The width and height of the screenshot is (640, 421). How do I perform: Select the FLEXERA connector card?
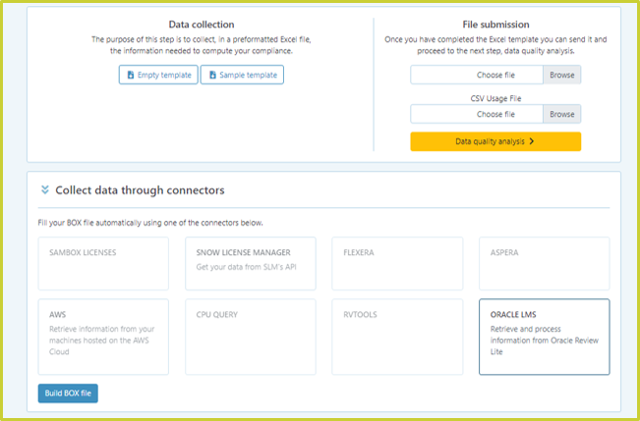point(397,264)
